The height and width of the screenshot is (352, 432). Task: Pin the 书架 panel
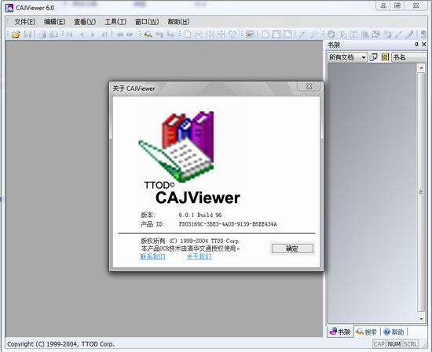coord(416,44)
